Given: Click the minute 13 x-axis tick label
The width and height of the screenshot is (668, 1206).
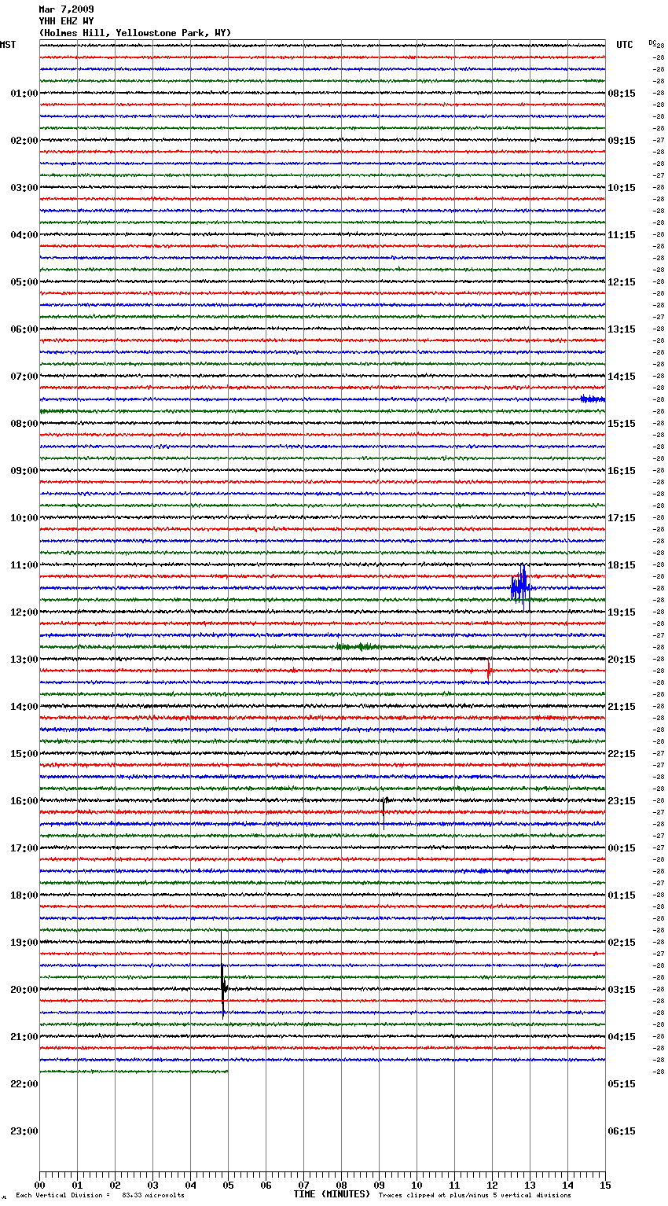Looking at the screenshot, I should click(x=530, y=1186).
